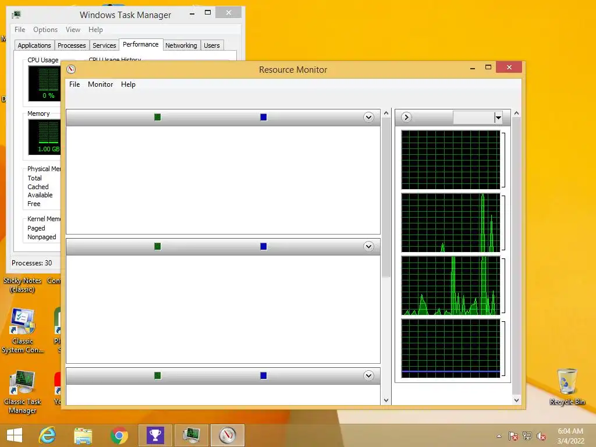Click green legend square in second section header

[x=157, y=246]
